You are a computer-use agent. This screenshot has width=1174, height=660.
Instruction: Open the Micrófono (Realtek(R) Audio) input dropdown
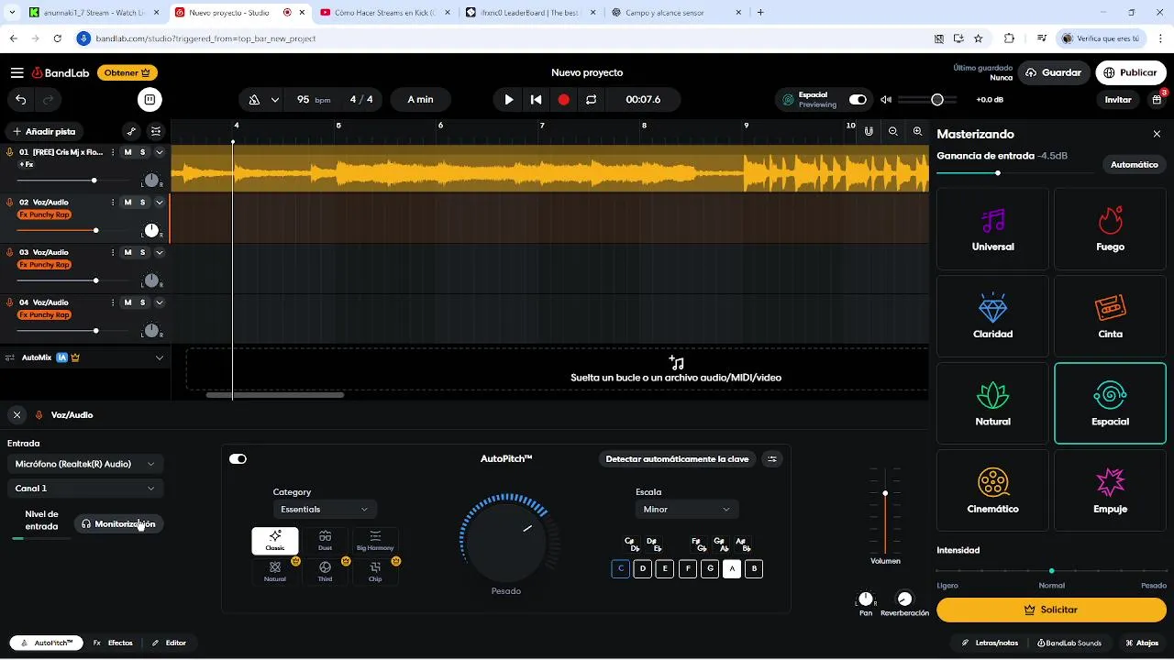pyautogui.click(x=85, y=464)
